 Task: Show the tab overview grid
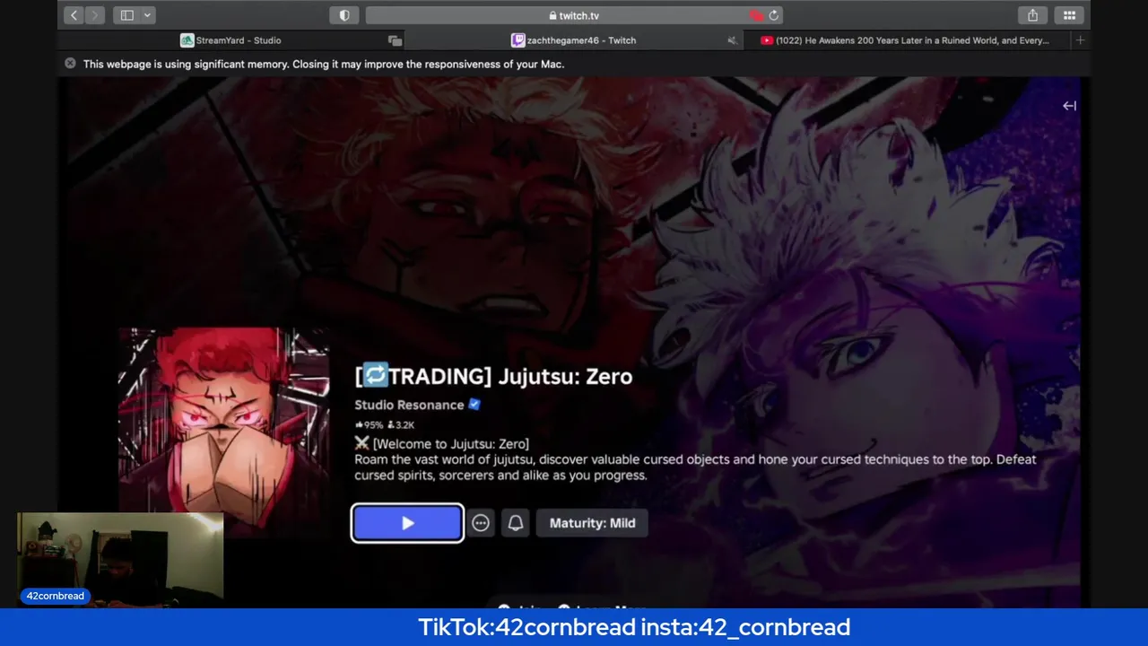[x=1070, y=15]
